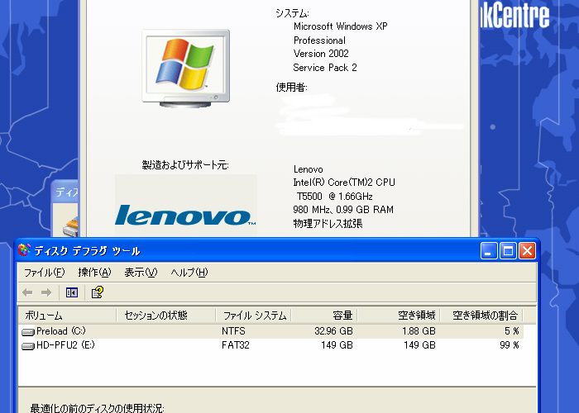Open the 操作(A) menu
579x413 pixels.
coord(94,273)
